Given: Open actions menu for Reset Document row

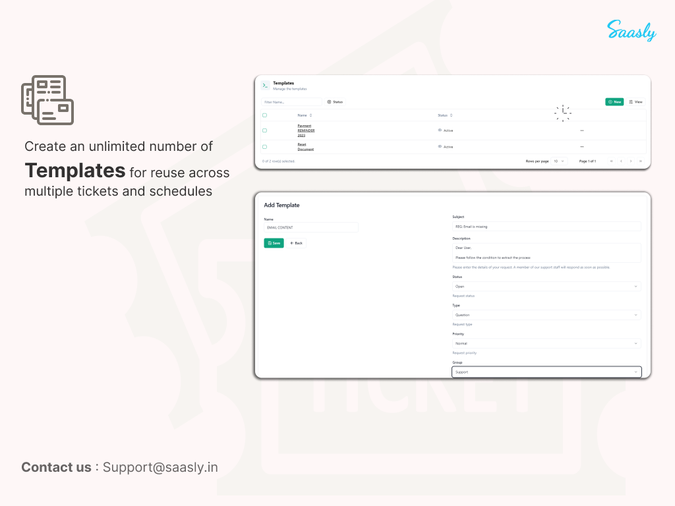Looking at the screenshot, I should [x=582, y=146].
